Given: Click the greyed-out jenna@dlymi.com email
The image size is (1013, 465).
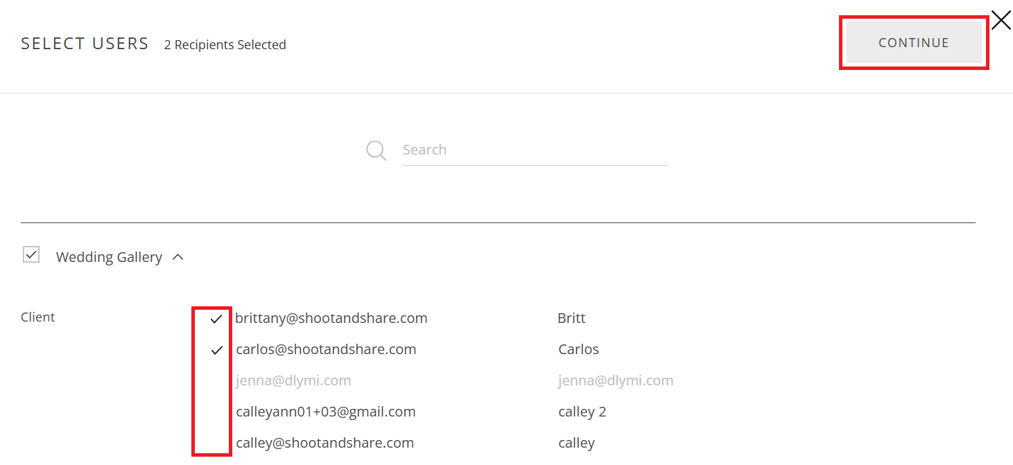Looking at the screenshot, I should [293, 380].
